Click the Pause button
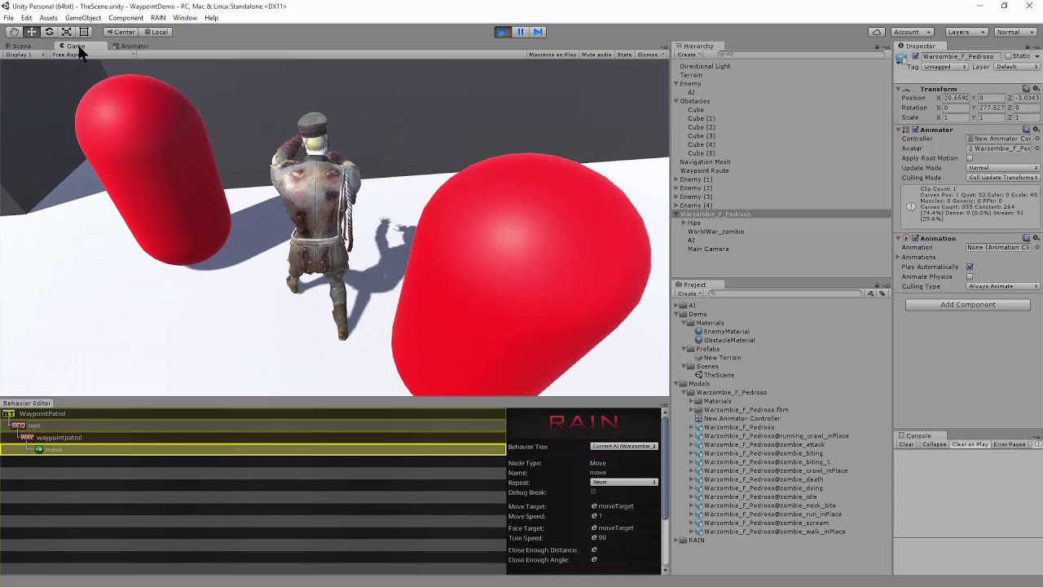This screenshot has height=587, width=1043. click(x=521, y=32)
